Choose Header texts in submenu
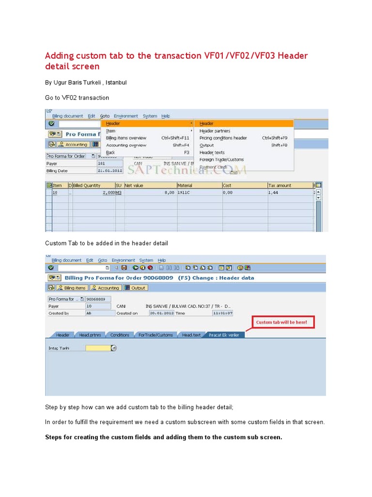 (x=244, y=152)
